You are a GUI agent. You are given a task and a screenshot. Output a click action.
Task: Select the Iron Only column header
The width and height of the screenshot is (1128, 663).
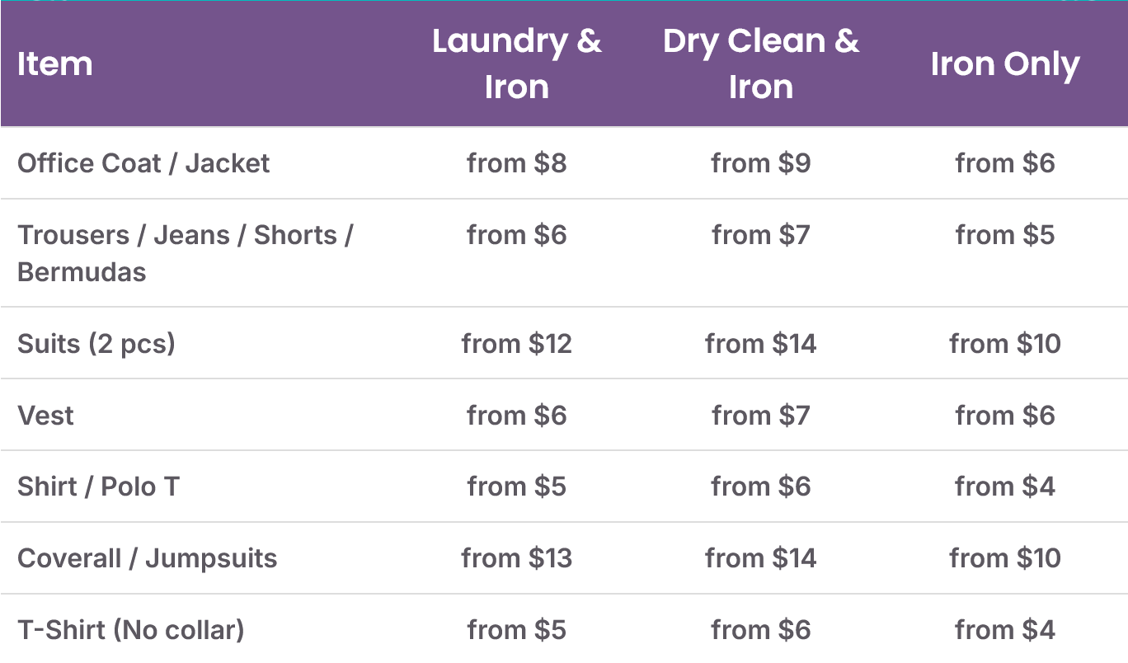point(1004,63)
